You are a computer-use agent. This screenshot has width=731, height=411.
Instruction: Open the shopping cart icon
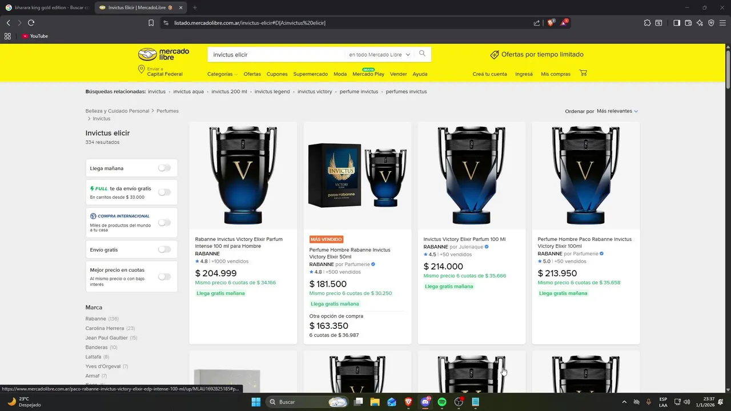point(583,73)
